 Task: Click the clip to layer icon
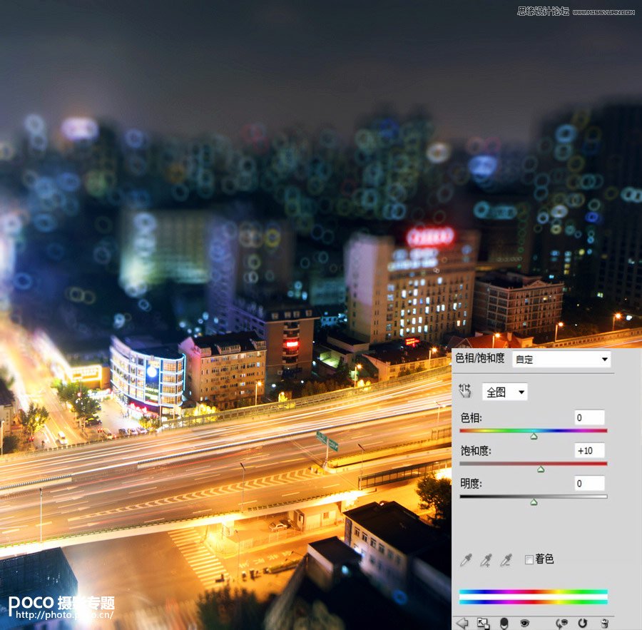(482, 621)
